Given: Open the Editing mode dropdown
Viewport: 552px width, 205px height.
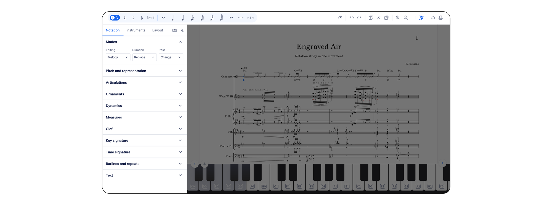Looking at the screenshot, I should click(118, 57).
